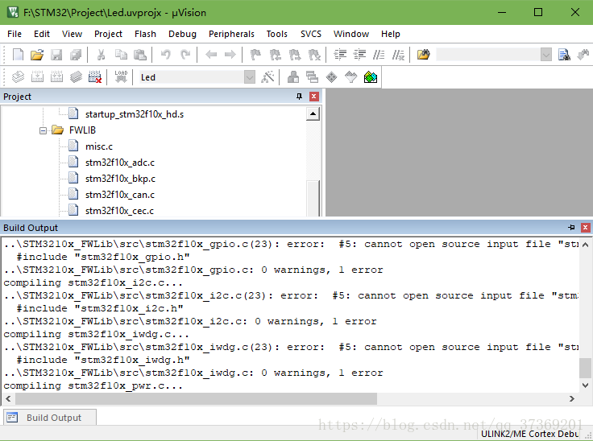The height and width of the screenshot is (441, 593).
Task: Click the Save All icon
Action: tap(76, 55)
